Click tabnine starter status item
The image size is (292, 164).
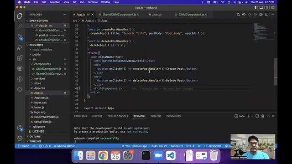[64, 146]
